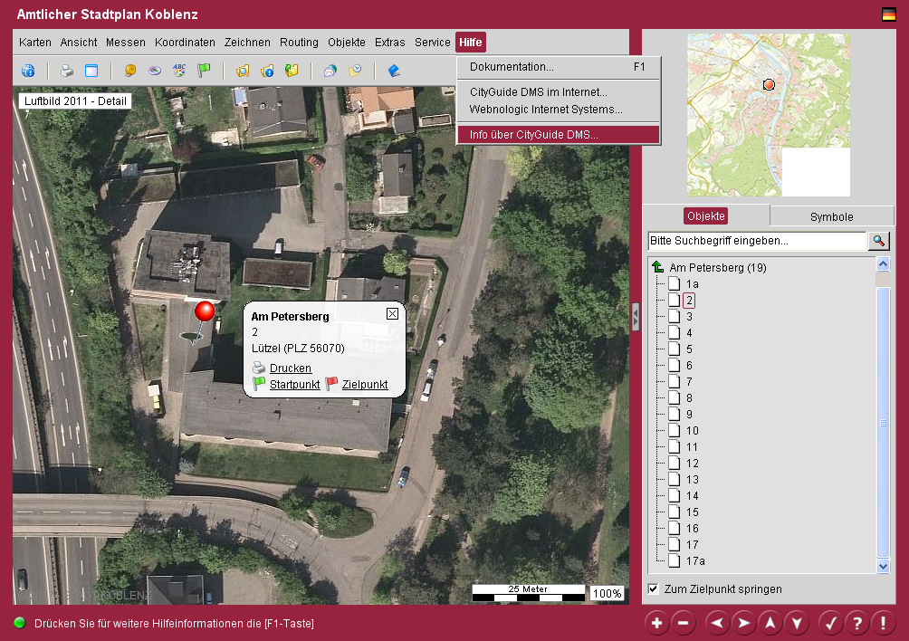Click the Zielpunkt link in popup
This screenshot has width=909, height=641.
pyautogui.click(x=364, y=385)
